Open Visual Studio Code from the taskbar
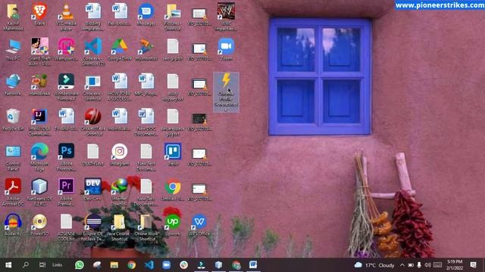Viewport: 485px width, 272px height. [x=149, y=265]
